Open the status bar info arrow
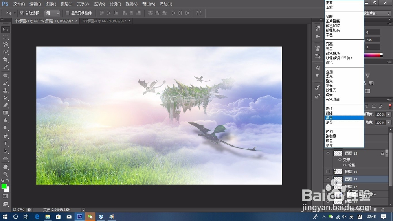This screenshot has height=221, width=393. 83,210
